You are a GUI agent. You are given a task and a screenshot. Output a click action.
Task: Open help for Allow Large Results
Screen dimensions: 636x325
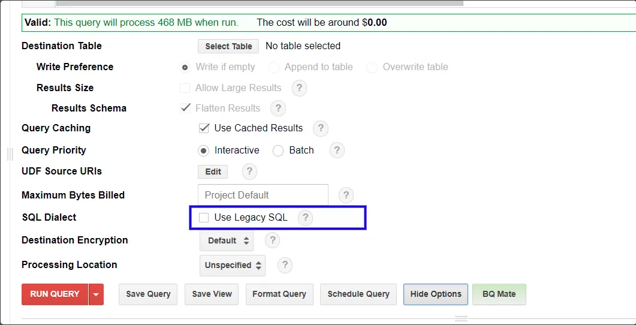(299, 88)
